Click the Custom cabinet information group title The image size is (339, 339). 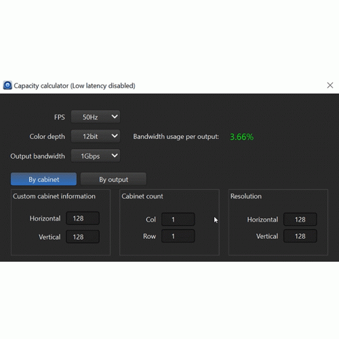[54, 196]
